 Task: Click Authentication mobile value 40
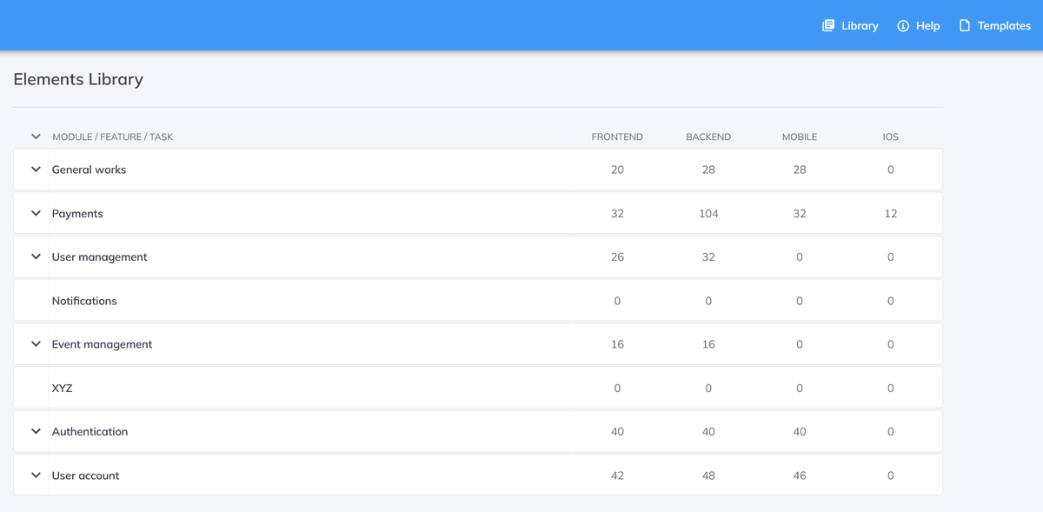point(800,431)
